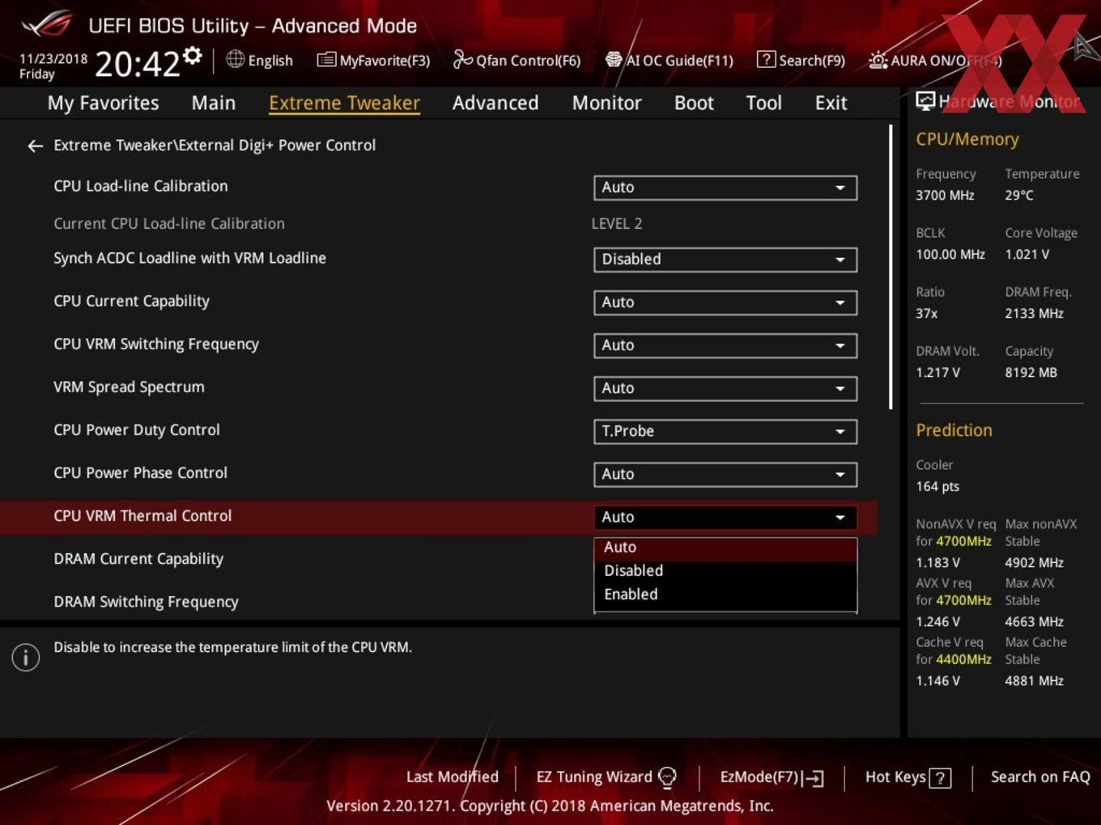Go to the Exit tab
The image size is (1101, 825).
coord(831,103)
